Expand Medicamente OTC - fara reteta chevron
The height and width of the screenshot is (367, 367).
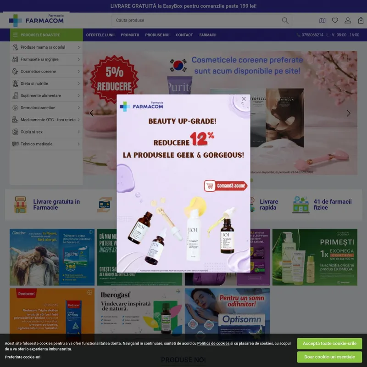(x=78, y=120)
